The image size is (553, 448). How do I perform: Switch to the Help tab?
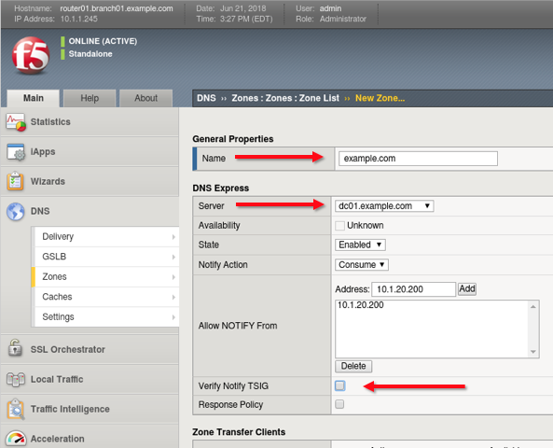[x=90, y=98]
